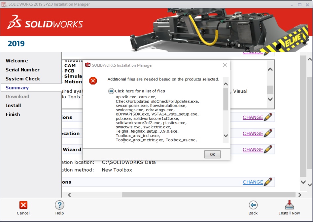
Task: Click 'Toolbox_ansi_inch.exe,' file line
Action: click(138, 136)
